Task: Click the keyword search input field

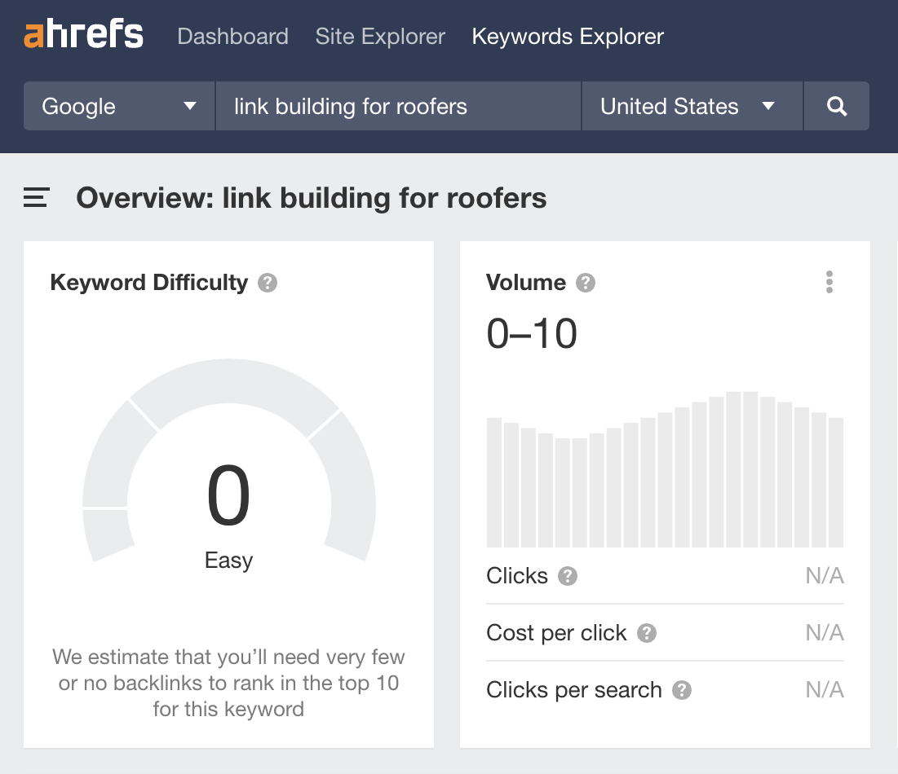Action: [397, 106]
